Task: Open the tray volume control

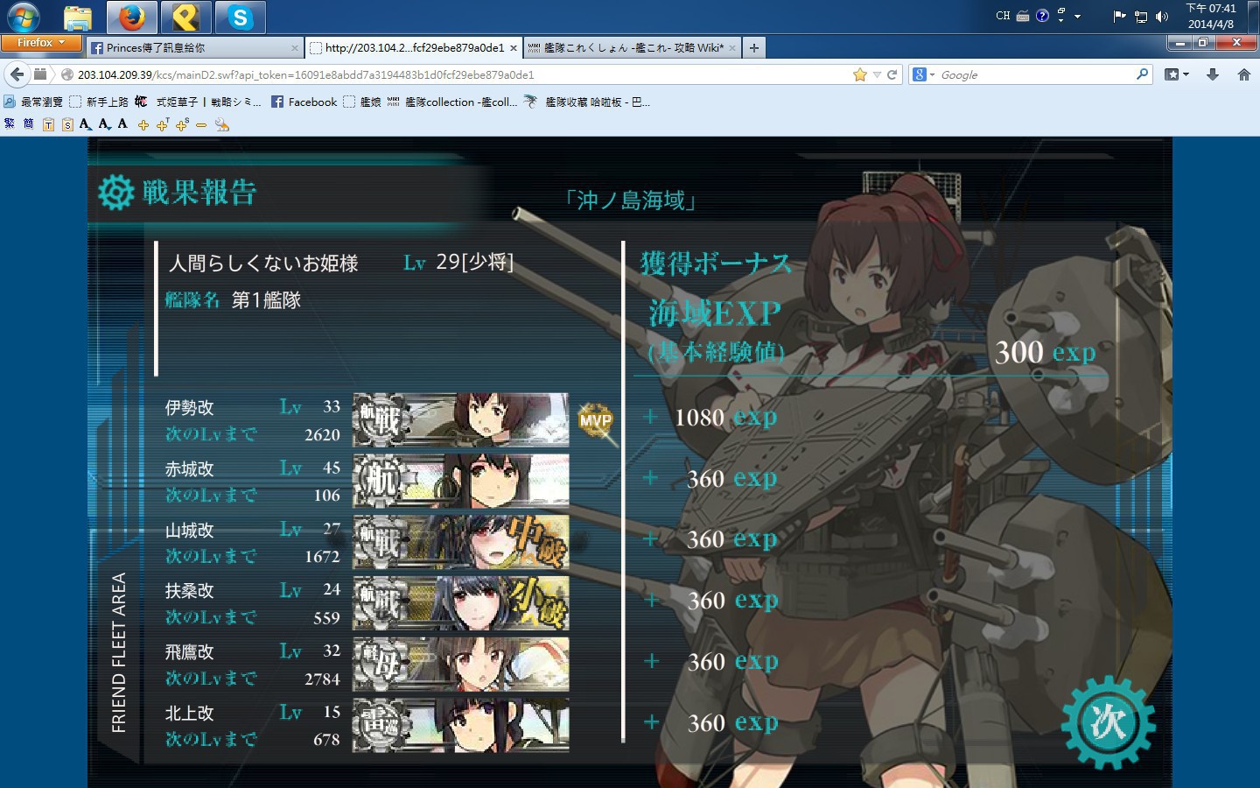Action: [x=1162, y=17]
